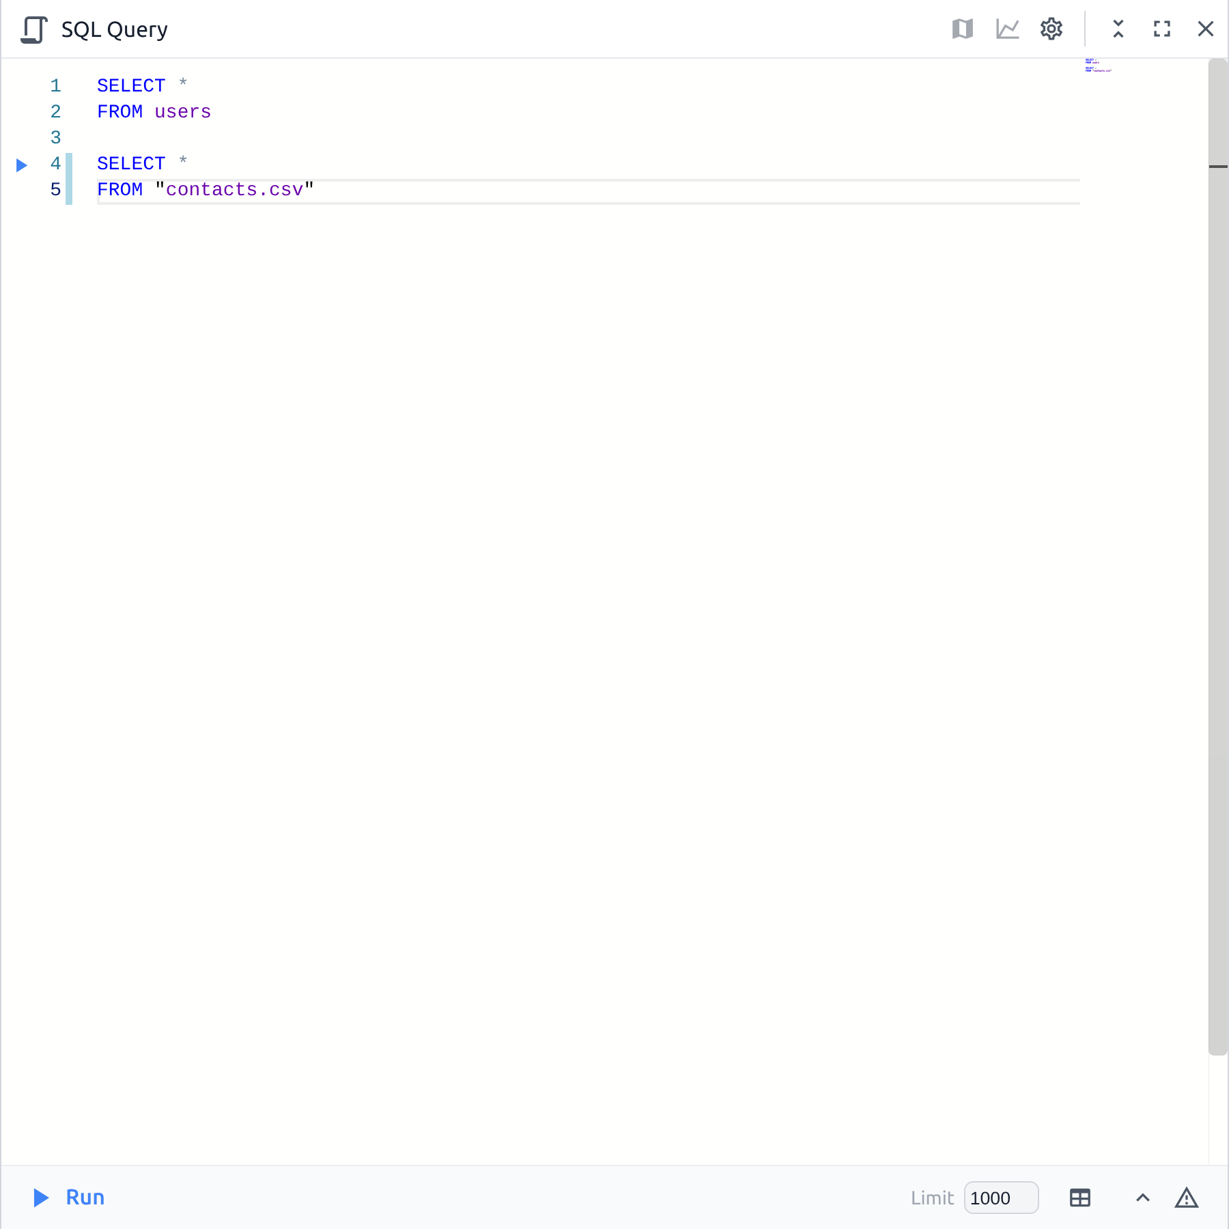Open the line chart icon
Screen dimensions: 1229x1229
[x=1007, y=29]
